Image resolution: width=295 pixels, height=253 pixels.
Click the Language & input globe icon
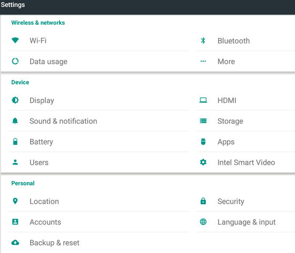(203, 222)
